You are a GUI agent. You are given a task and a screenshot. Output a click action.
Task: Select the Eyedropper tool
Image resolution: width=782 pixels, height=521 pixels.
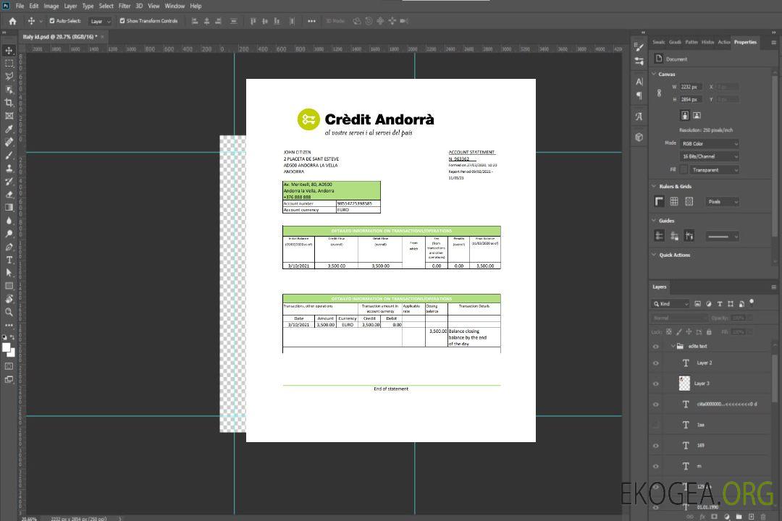(x=9, y=129)
